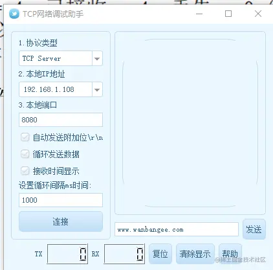273x270 pixels.
Task: Click the 设置循环间隔ms时间 label
Action: (x=55, y=185)
